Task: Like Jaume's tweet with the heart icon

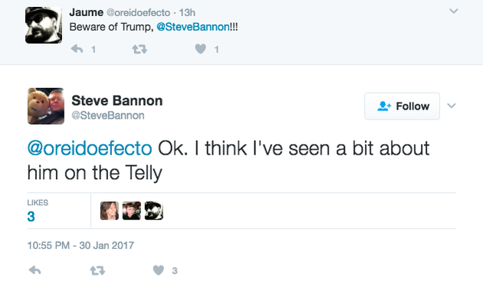Action: [201, 49]
